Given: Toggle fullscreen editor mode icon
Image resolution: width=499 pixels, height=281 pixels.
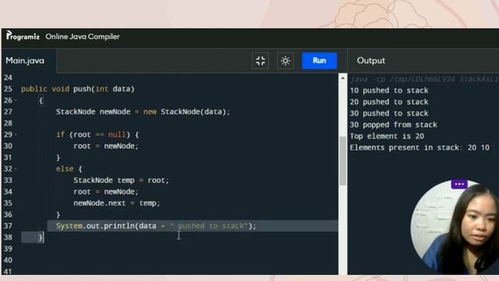Looking at the screenshot, I should (x=260, y=61).
